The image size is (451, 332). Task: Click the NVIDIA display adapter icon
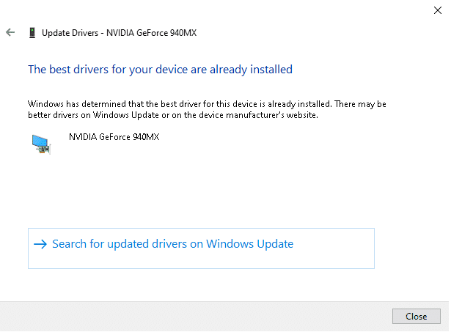pyautogui.click(x=41, y=144)
